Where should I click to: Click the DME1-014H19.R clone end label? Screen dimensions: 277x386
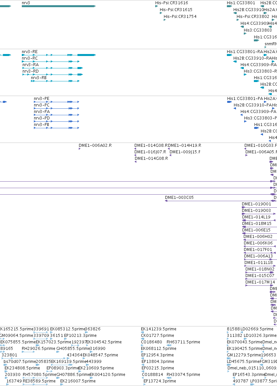[185, 145]
